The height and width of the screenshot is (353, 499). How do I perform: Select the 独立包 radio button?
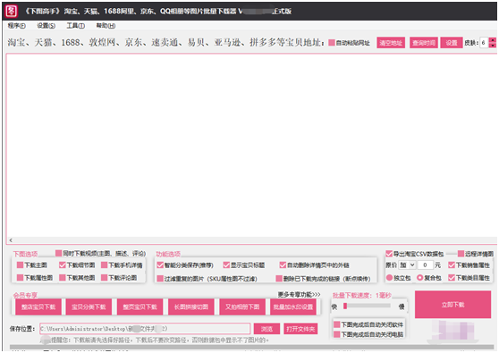coord(389,278)
